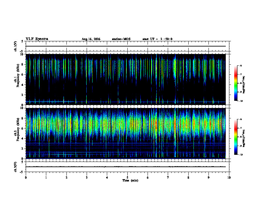Click time axis tick label "10"
The width and height of the screenshot is (258, 199).
229,178
